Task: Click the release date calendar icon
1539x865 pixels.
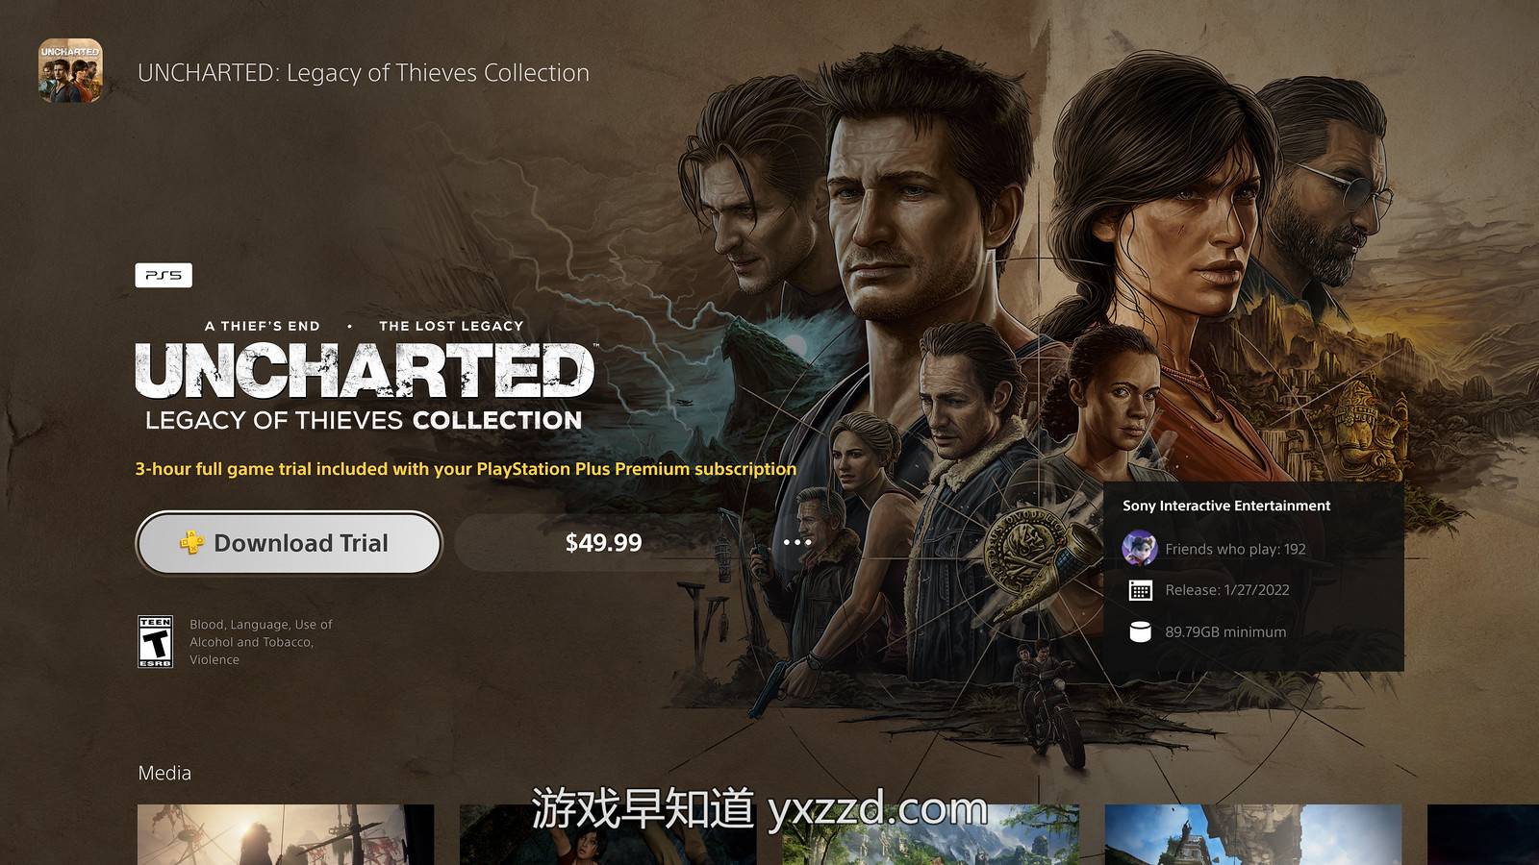Action: pos(1140,590)
